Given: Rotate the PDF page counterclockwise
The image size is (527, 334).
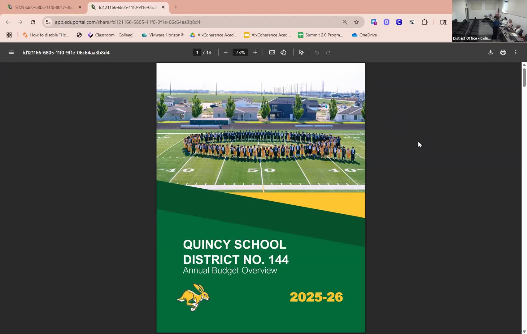Looking at the screenshot, I should click(283, 52).
